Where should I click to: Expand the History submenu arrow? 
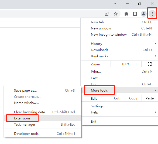click(x=155, y=43)
